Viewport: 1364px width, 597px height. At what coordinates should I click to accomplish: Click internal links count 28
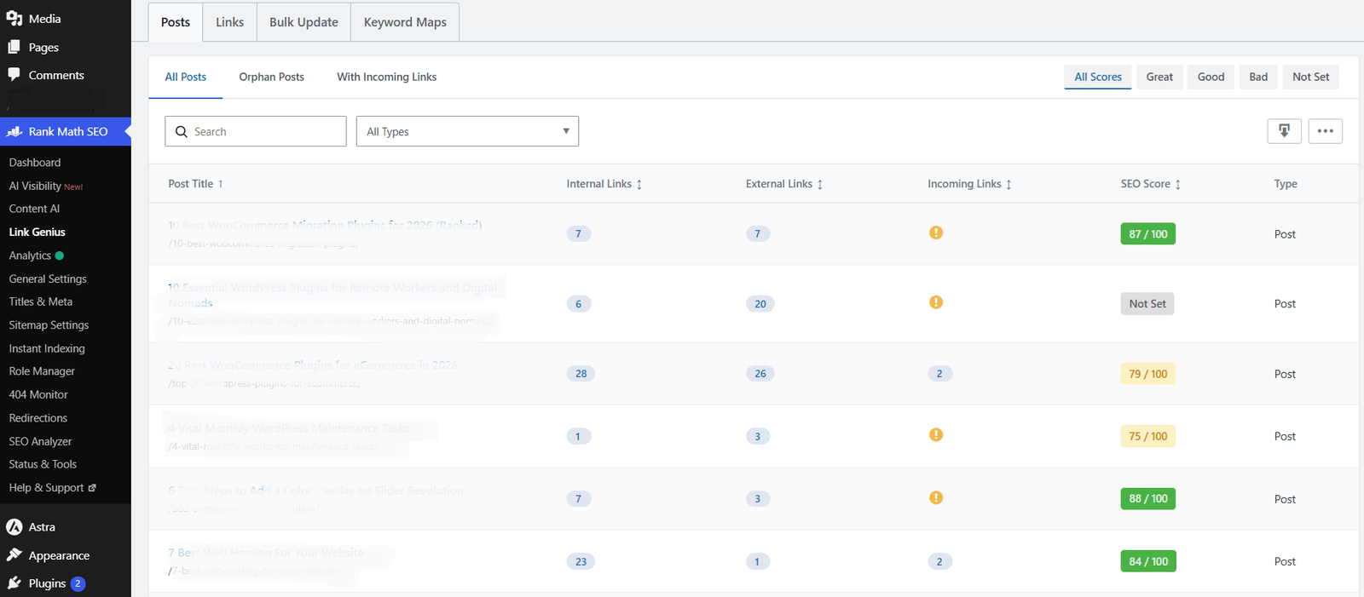pos(581,374)
